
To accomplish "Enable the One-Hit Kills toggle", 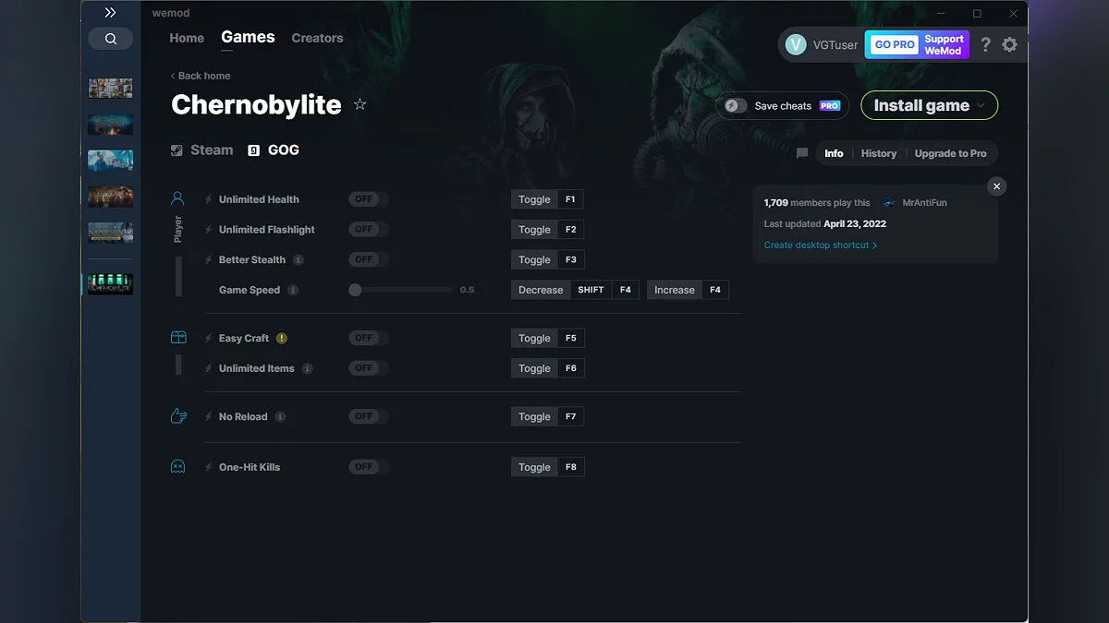I will tap(368, 467).
